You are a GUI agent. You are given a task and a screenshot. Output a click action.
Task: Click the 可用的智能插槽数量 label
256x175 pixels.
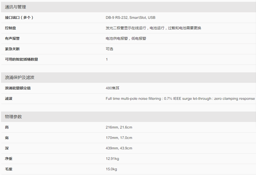(x=21, y=59)
